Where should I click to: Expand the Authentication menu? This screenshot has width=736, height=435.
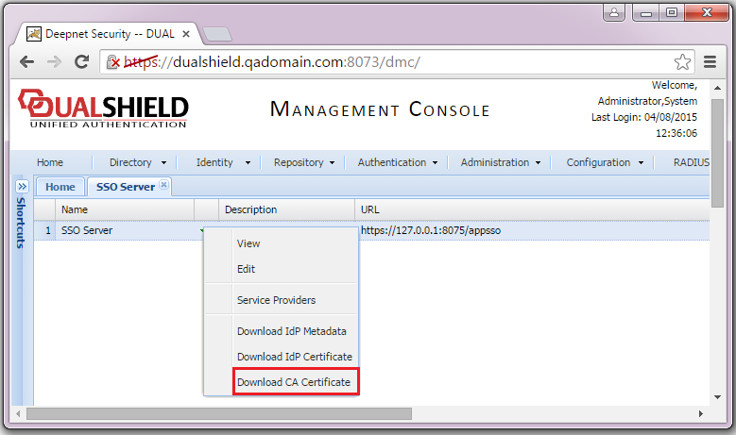tap(398, 162)
